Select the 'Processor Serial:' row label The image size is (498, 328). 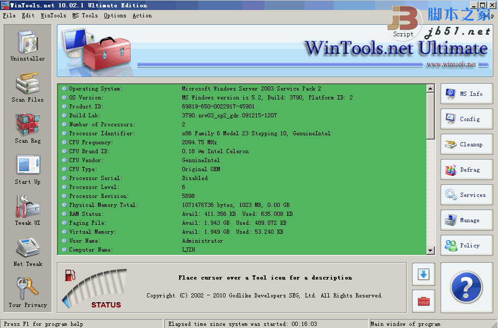tap(95, 178)
